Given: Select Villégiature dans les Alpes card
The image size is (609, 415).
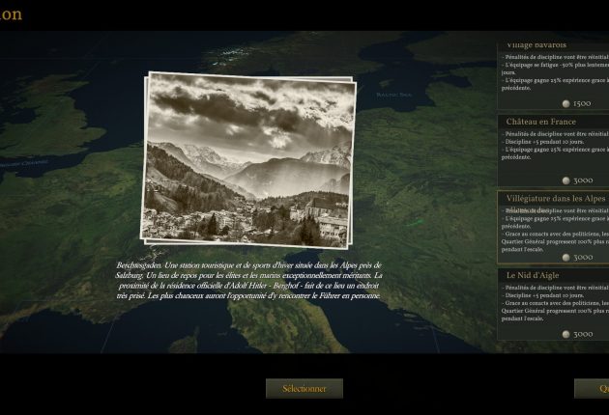Looking at the screenshot, I should point(553,227).
